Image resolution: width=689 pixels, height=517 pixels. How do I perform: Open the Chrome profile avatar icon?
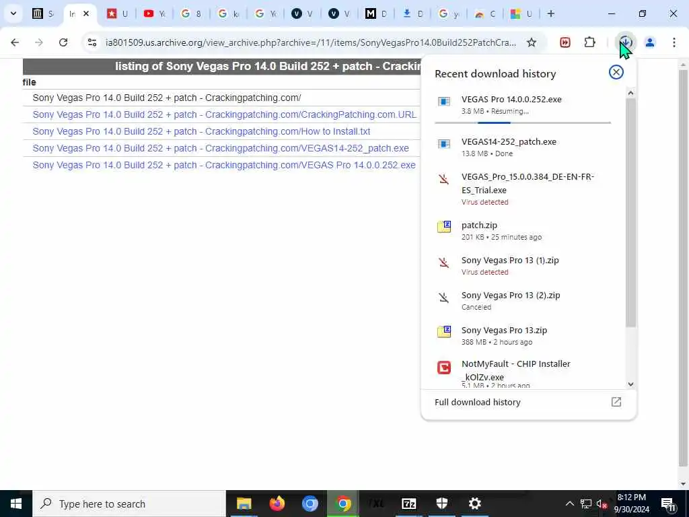650,42
